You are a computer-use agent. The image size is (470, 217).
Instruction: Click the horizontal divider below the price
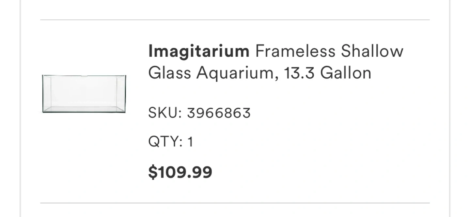coord(235,203)
